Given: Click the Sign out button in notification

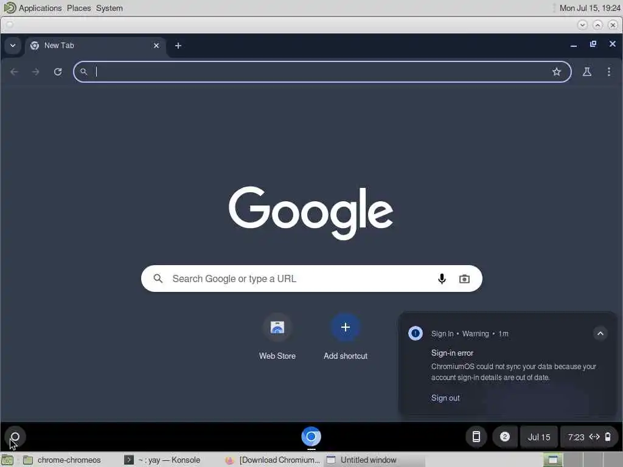Looking at the screenshot, I should [x=445, y=398].
